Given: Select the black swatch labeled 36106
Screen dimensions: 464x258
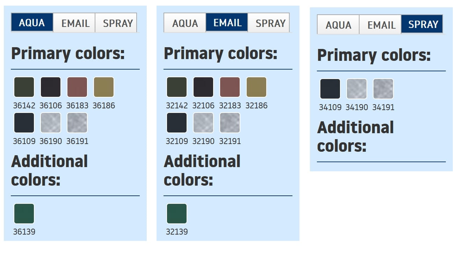Looking at the screenshot, I should 51,87.
